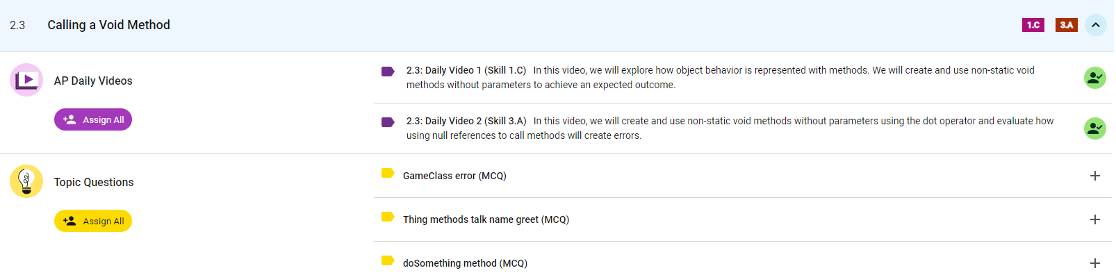Click the purple tag icon for Daily Video 1
This screenshot has width=1116, height=275.
point(388,72)
